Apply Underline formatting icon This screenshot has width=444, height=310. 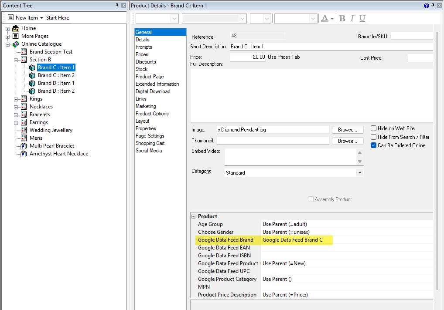pyautogui.click(x=362, y=18)
